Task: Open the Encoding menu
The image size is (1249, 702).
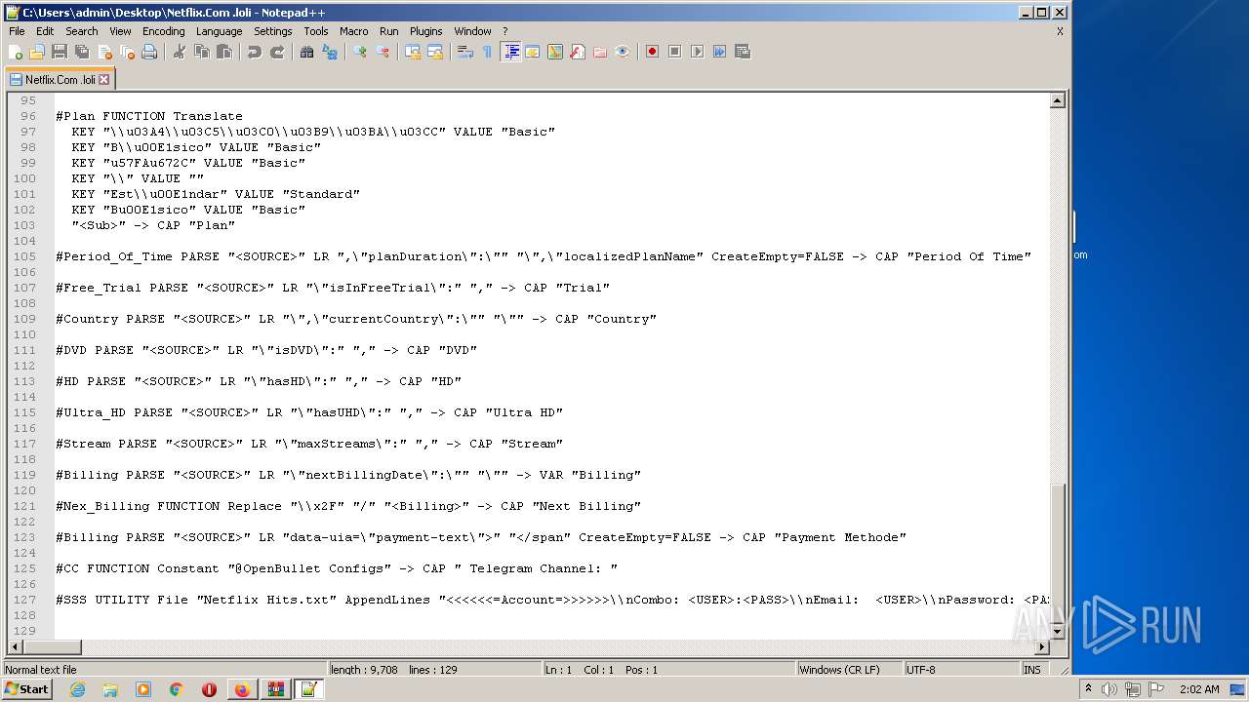Action: [x=164, y=31]
